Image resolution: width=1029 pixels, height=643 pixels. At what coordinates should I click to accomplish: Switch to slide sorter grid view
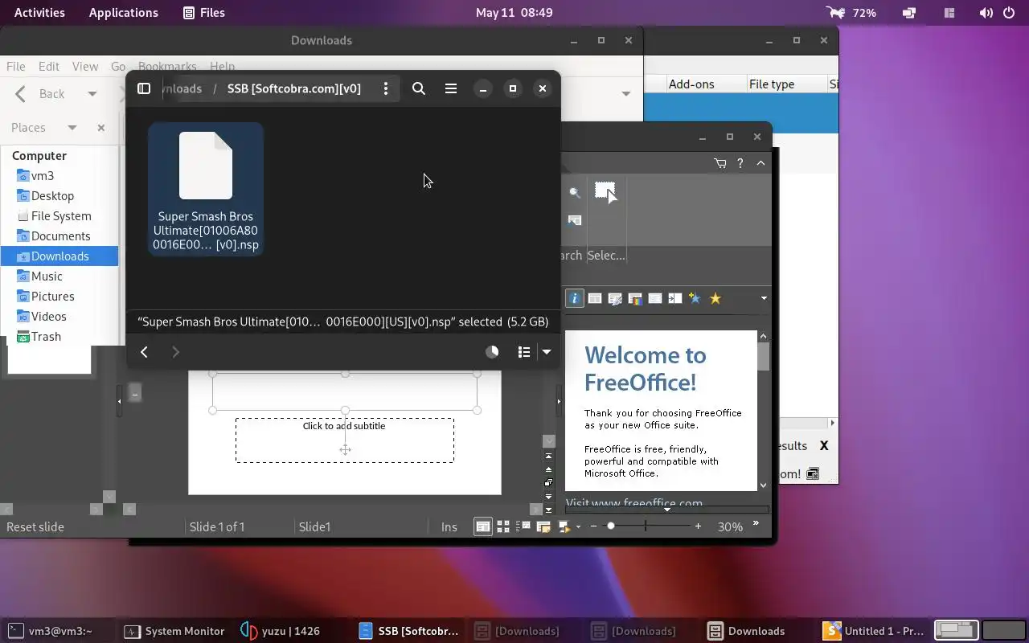(503, 526)
